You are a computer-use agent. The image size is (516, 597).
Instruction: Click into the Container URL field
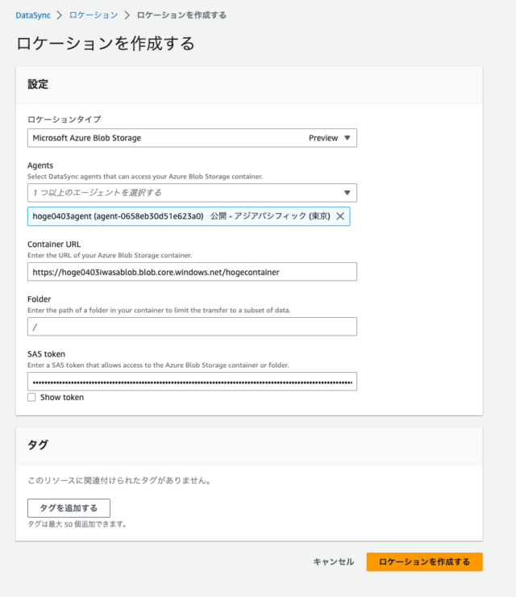[192, 272]
